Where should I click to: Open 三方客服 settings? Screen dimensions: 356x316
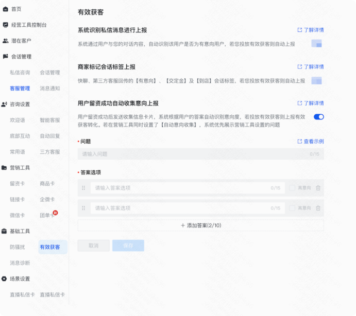(50, 152)
